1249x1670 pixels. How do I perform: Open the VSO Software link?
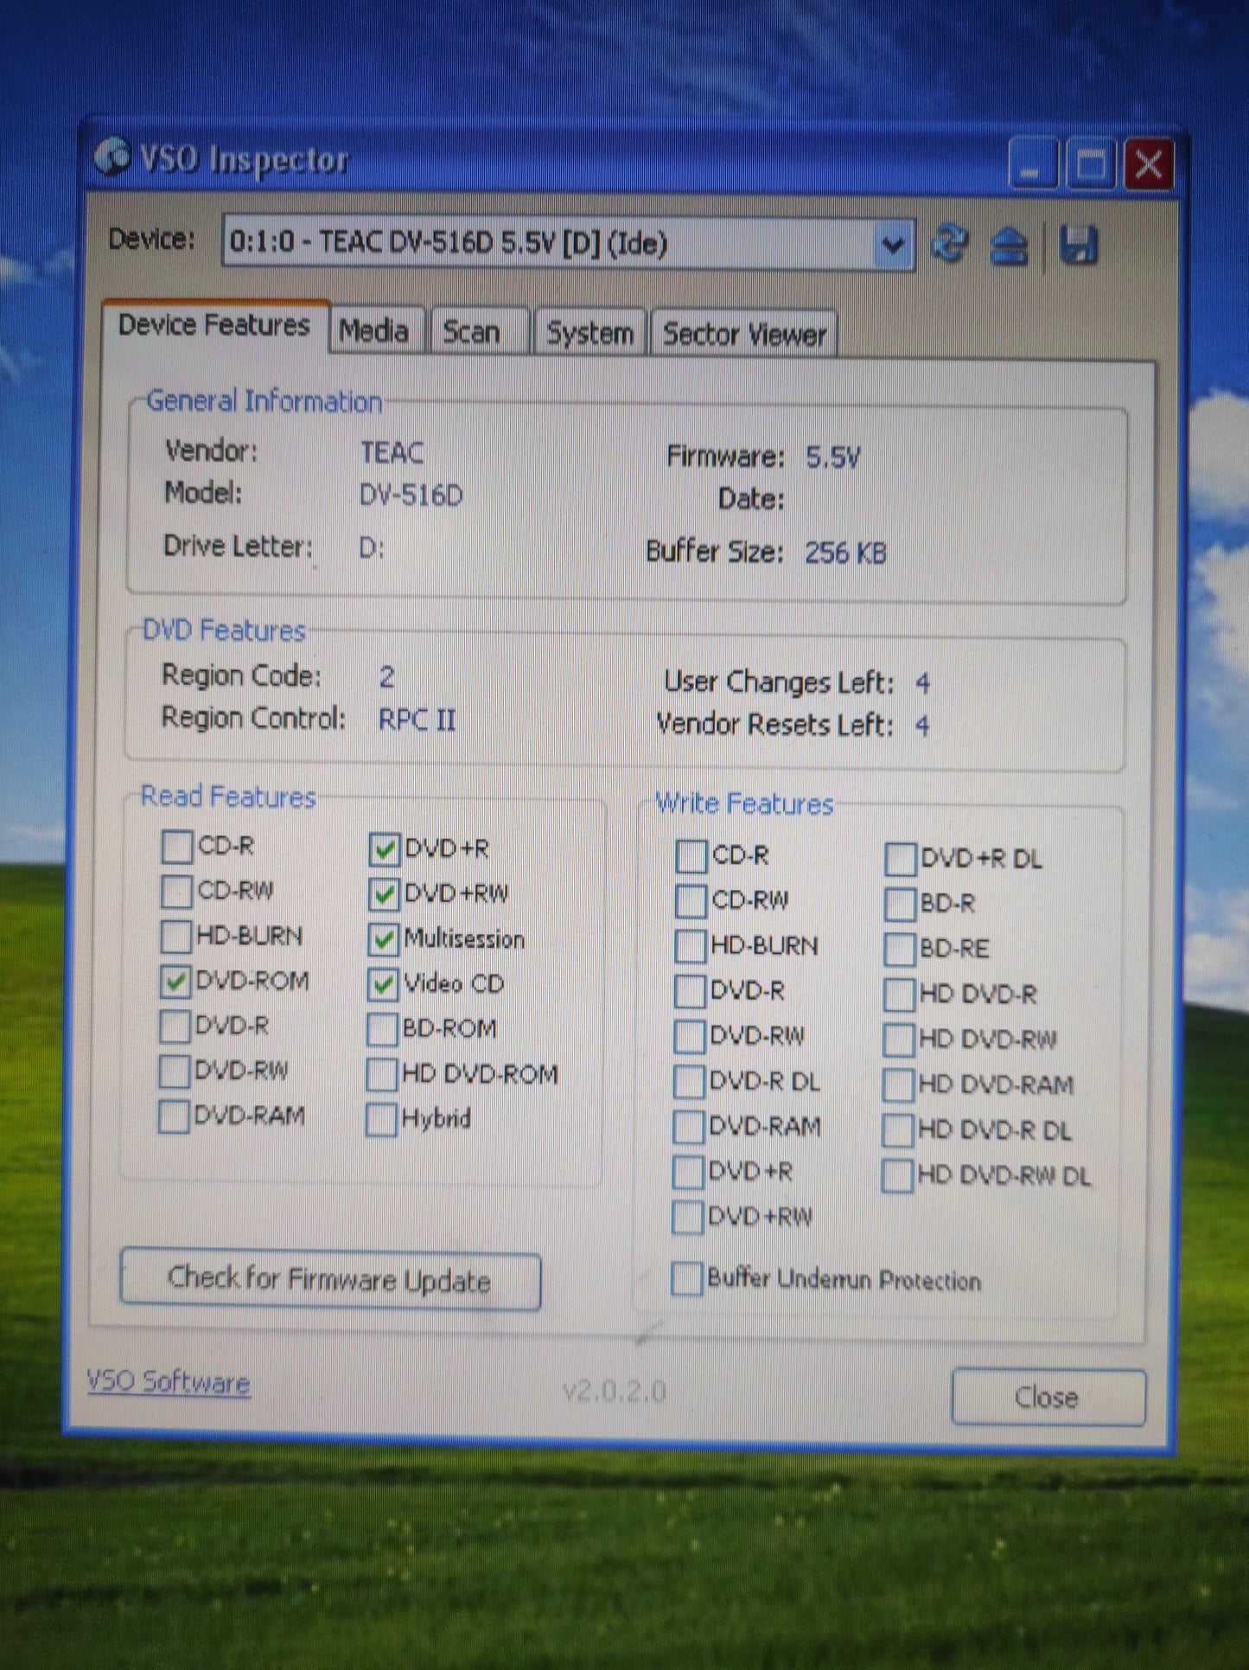point(169,1382)
